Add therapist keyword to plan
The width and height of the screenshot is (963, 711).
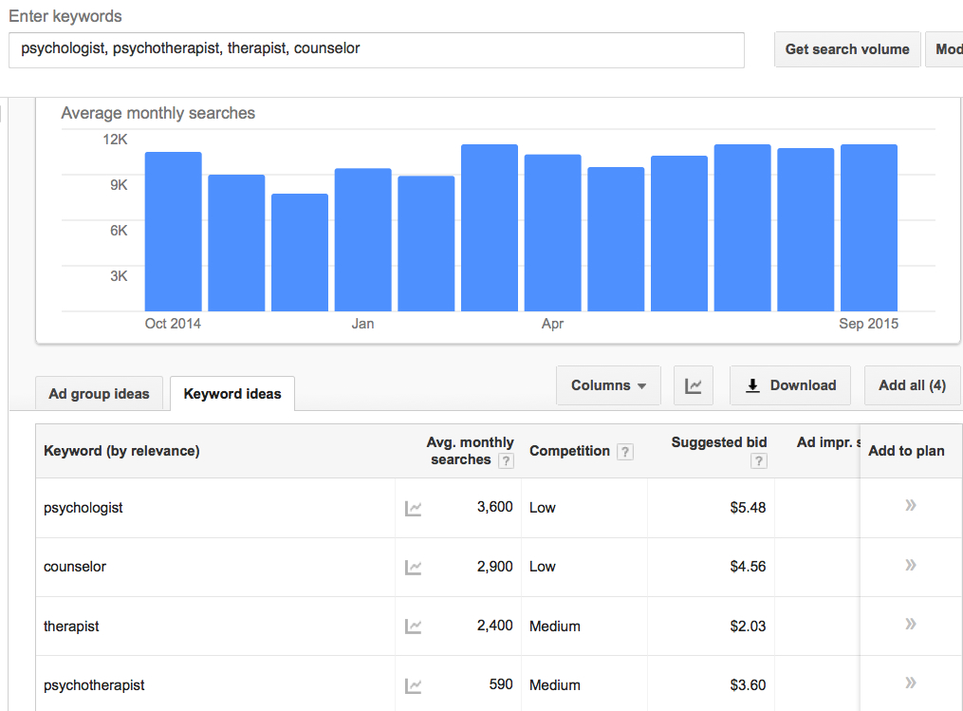tap(911, 624)
